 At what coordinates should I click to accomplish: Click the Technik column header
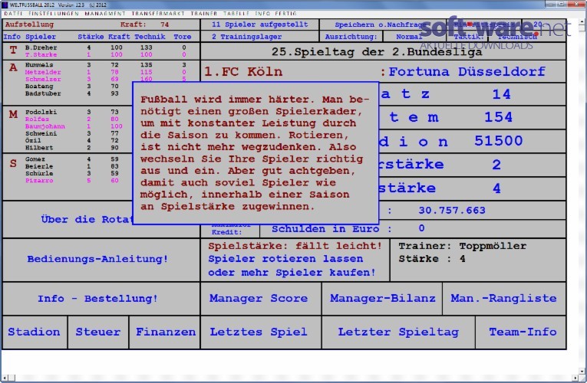click(x=150, y=37)
